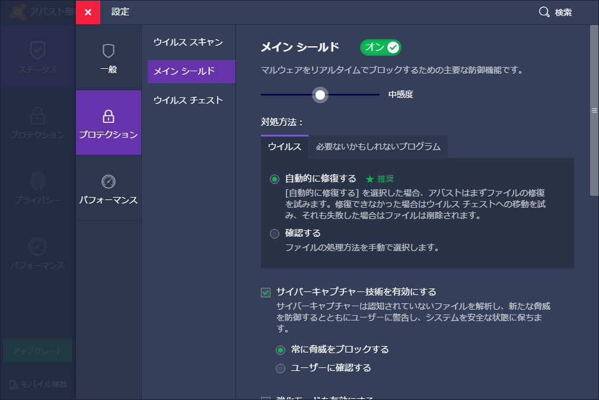Select the ステータス shield icon in sidebar
The height and width of the screenshot is (400, 599).
click(x=37, y=49)
